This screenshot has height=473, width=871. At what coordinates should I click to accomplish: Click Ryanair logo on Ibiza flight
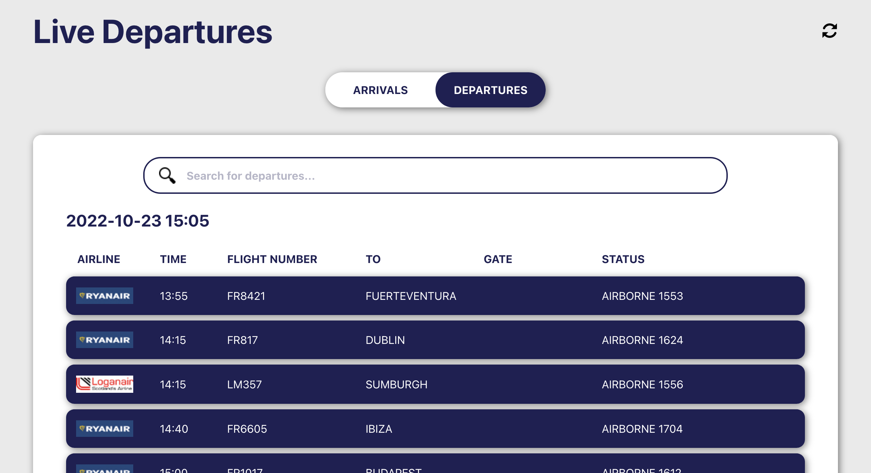105,429
